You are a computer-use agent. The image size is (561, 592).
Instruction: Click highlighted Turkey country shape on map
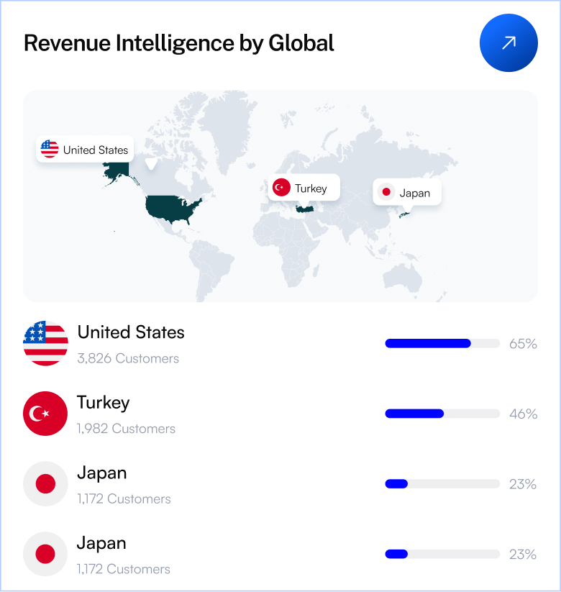[305, 209]
